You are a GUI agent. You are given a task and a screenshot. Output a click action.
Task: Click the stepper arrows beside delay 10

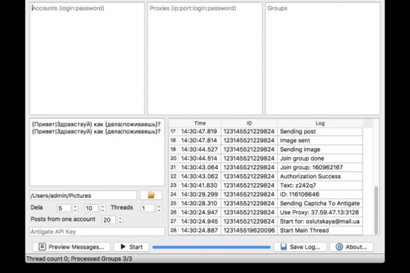pos(102,208)
